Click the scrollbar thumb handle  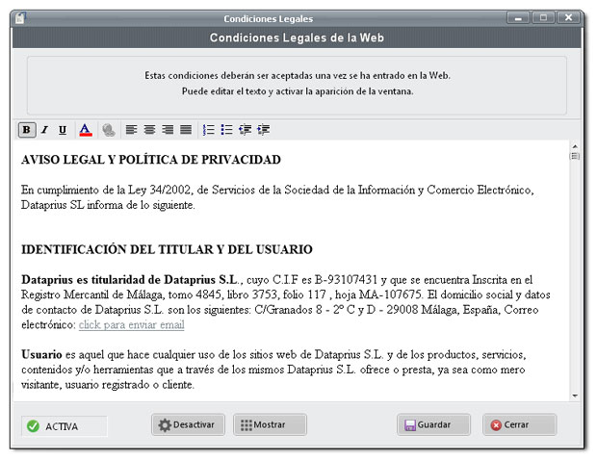[x=575, y=156]
